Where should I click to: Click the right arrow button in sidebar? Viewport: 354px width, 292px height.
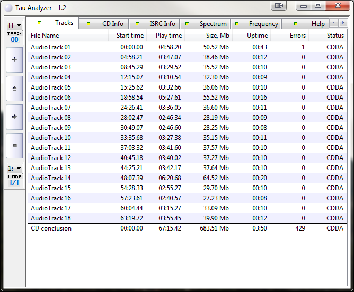coord(14,117)
